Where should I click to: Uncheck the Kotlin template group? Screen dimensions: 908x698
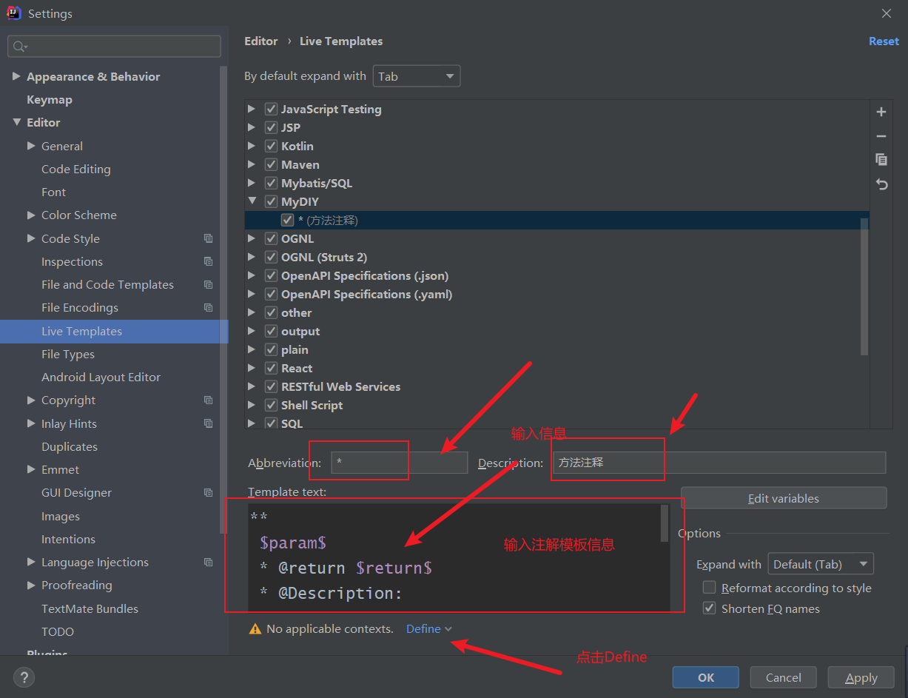271,146
